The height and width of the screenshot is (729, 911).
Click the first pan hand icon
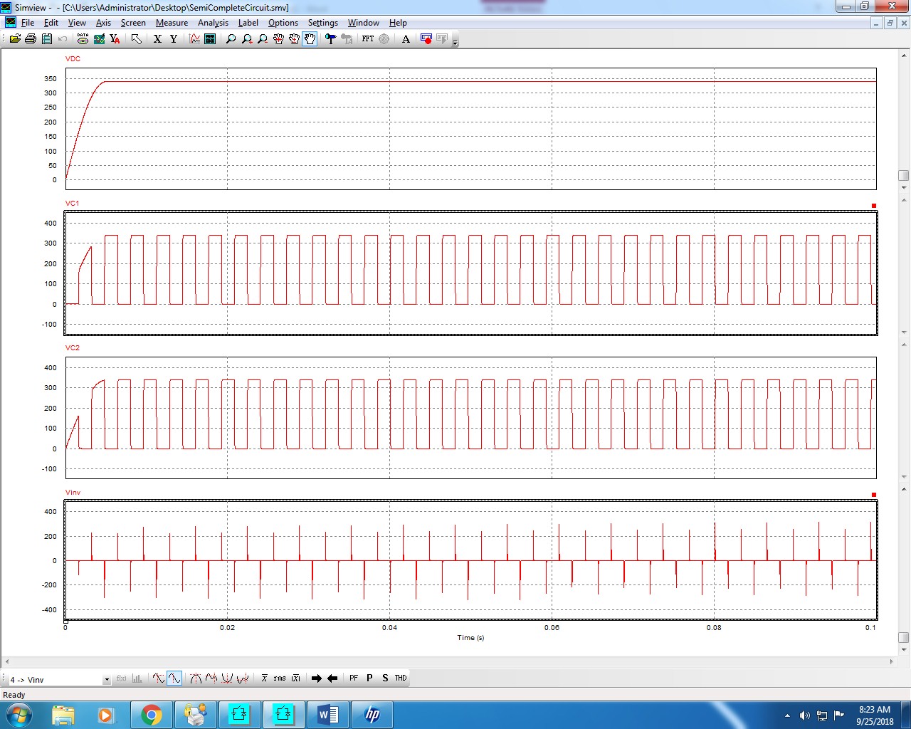(x=278, y=38)
